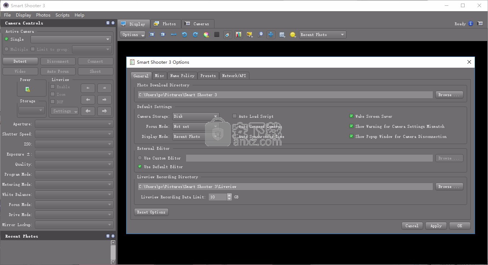The height and width of the screenshot is (265, 488).
Task: Click the Apply button
Action: [x=436, y=226]
